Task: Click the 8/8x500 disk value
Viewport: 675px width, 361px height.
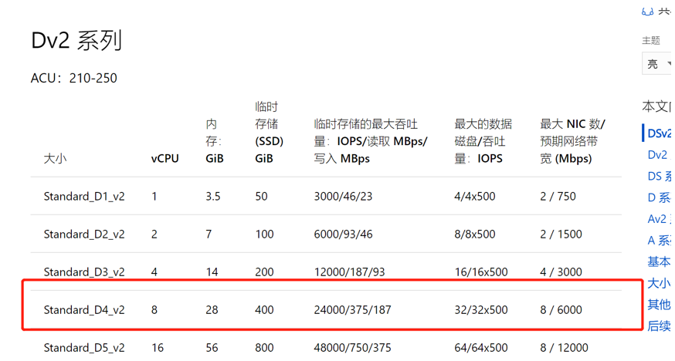Action: pos(475,234)
